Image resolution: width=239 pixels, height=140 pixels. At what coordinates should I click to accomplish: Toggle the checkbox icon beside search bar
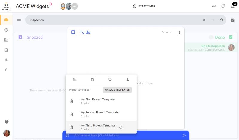(x=233, y=20)
